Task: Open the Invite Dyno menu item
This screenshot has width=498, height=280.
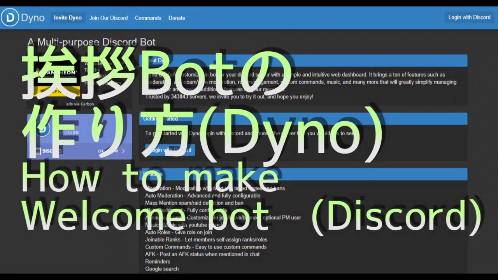Action: point(68,18)
